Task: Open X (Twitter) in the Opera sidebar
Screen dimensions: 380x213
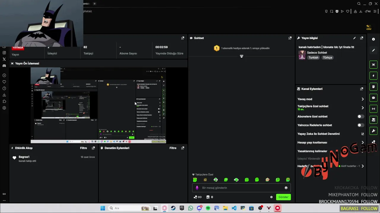Action: pyautogui.click(x=4, y=59)
